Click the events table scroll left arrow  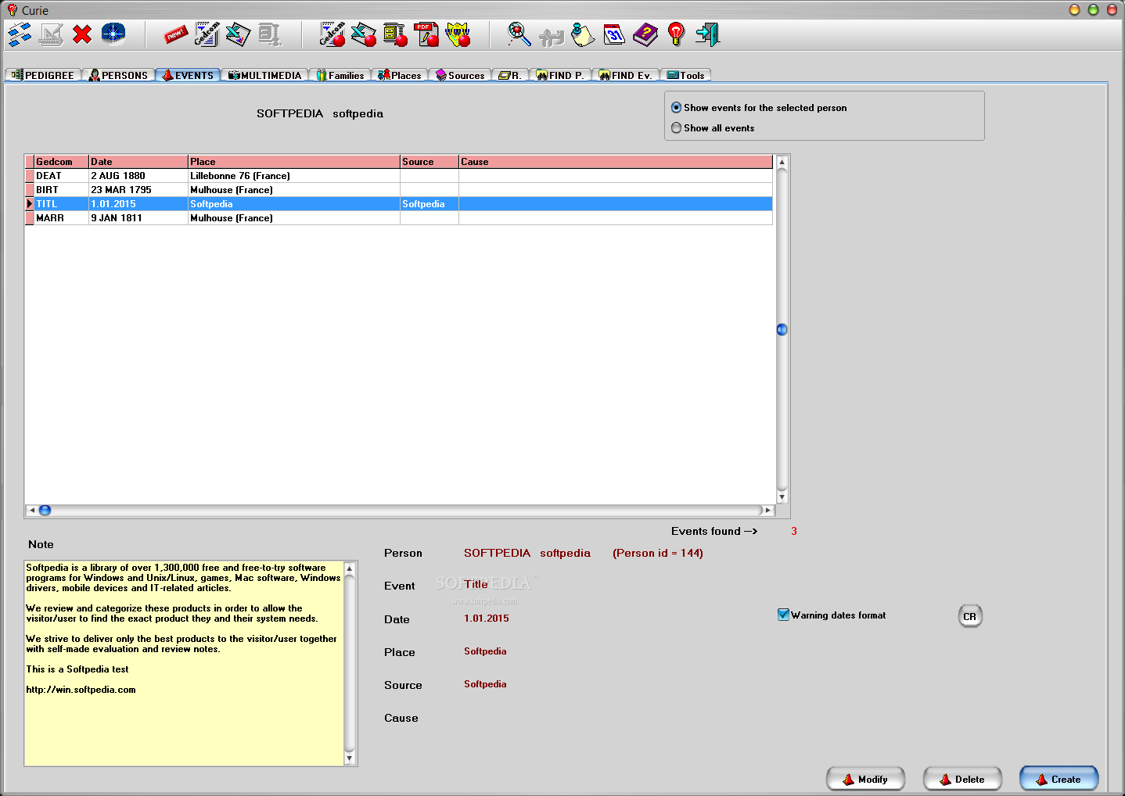tap(31, 510)
